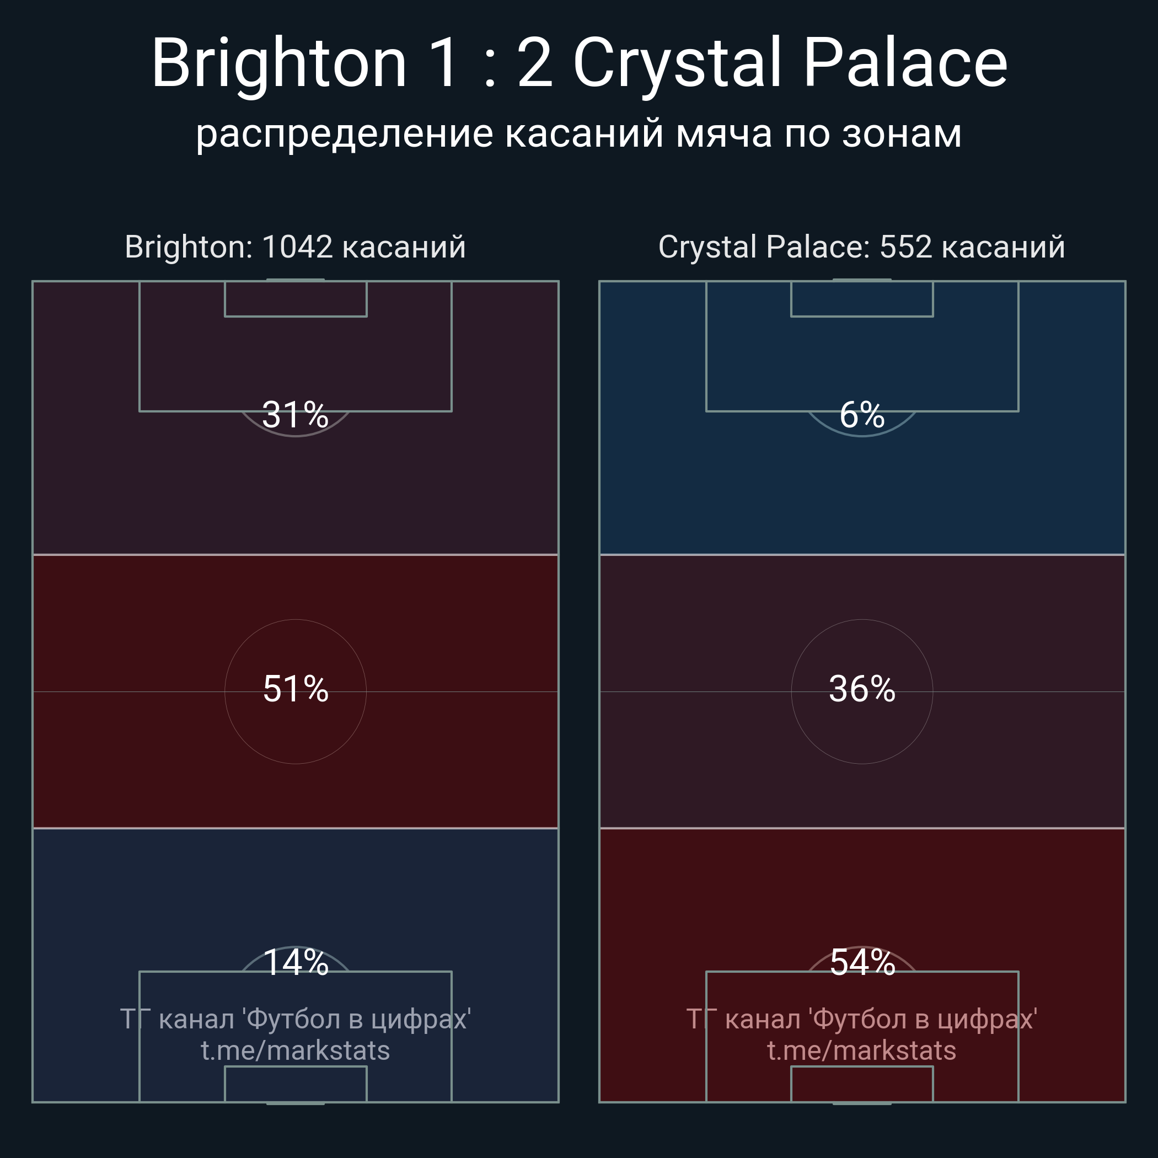Click Crystal Palace's 6% attacking-third label
Image resolution: width=1158 pixels, height=1158 pixels.
pyautogui.click(x=862, y=415)
